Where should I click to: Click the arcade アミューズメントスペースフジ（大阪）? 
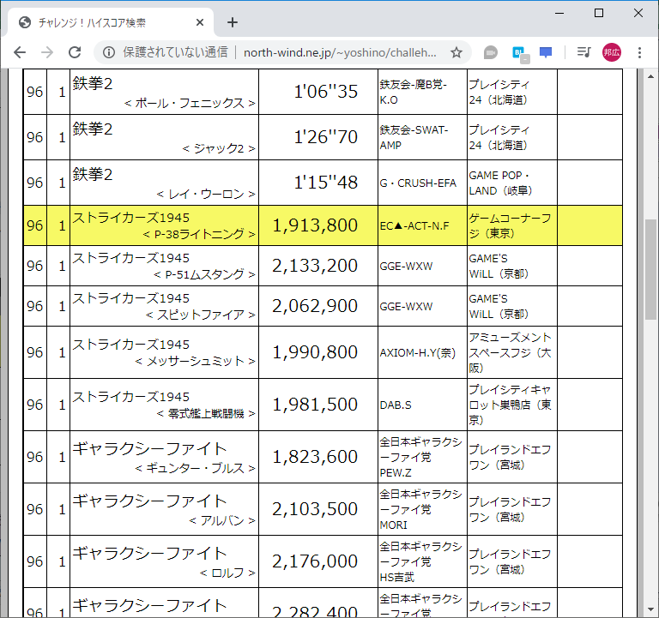[x=510, y=352]
